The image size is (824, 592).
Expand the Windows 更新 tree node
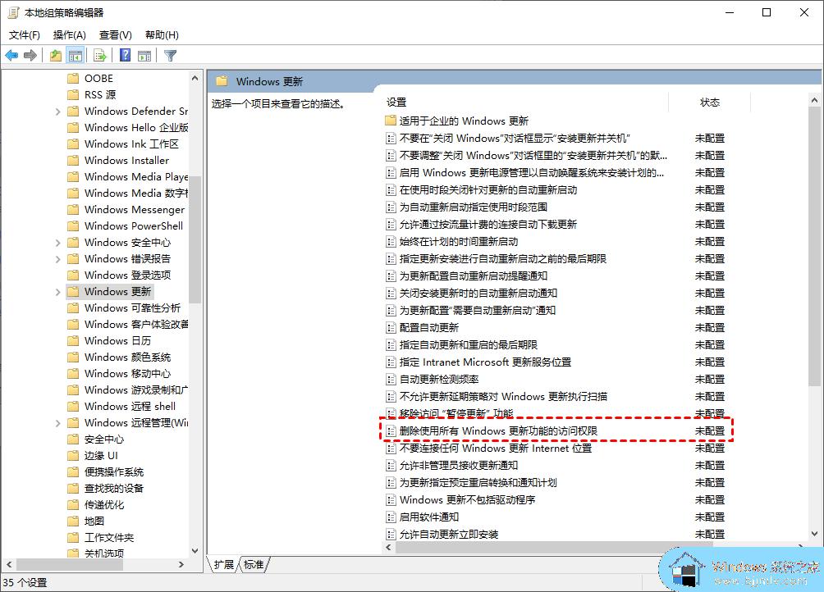point(57,292)
